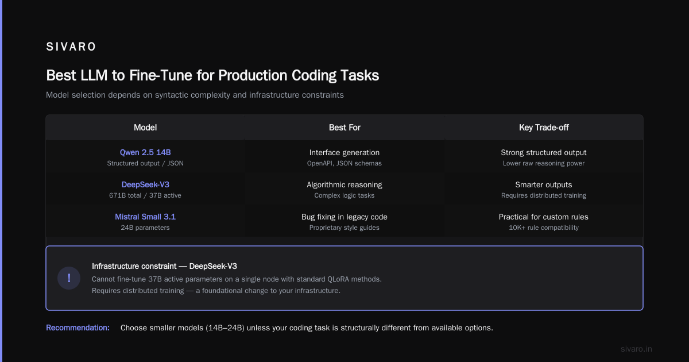Select 'Choose smaller models (14B–24B)' sentence
The image size is (689, 362).
pyautogui.click(x=307, y=328)
